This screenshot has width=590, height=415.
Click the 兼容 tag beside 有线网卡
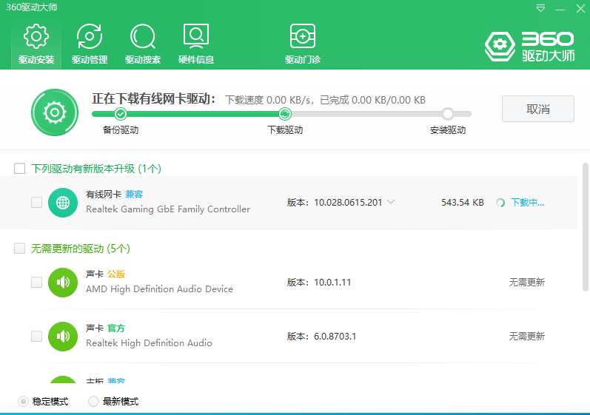coord(134,195)
